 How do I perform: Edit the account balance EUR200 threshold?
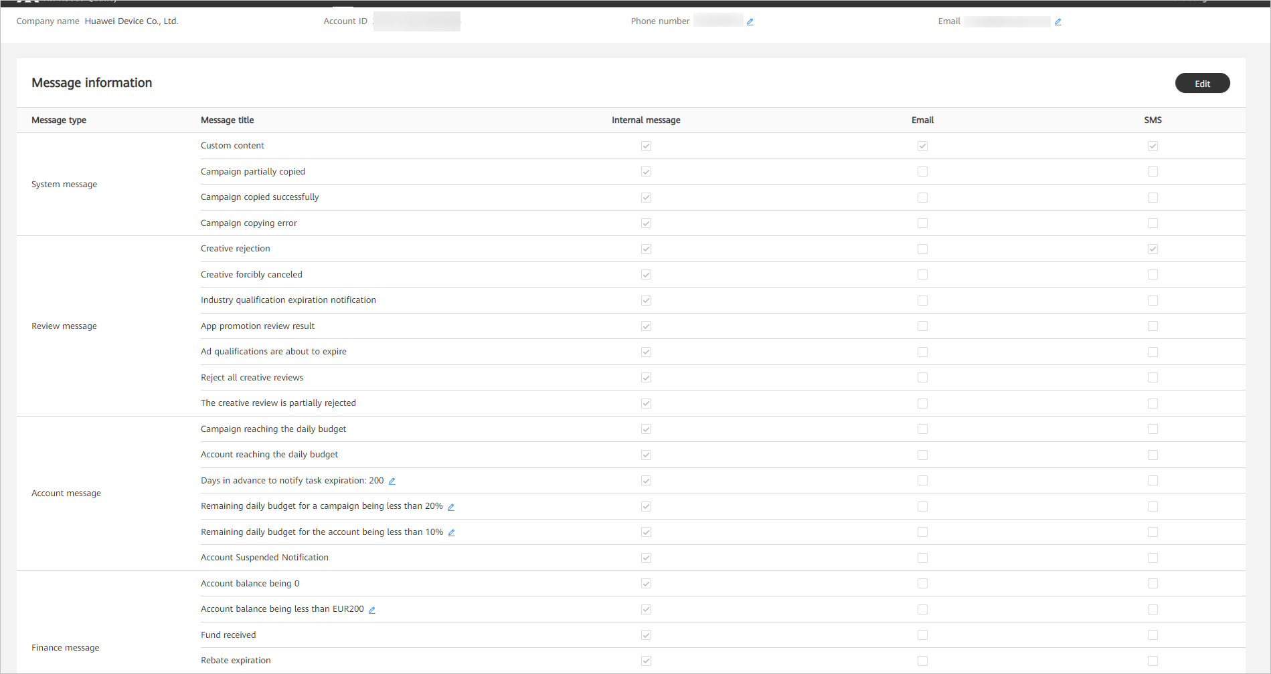371,609
